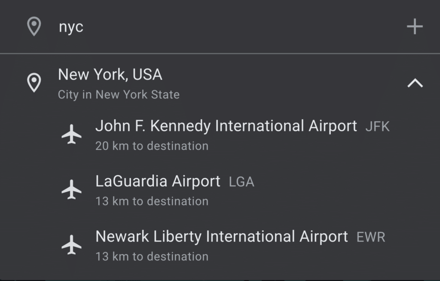Click the City in New York State subtitle

coord(119,95)
